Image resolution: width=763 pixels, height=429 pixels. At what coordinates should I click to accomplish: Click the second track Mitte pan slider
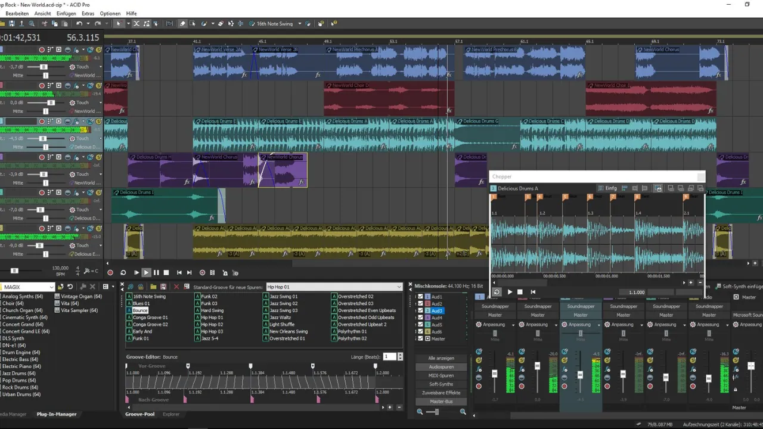click(46, 111)
